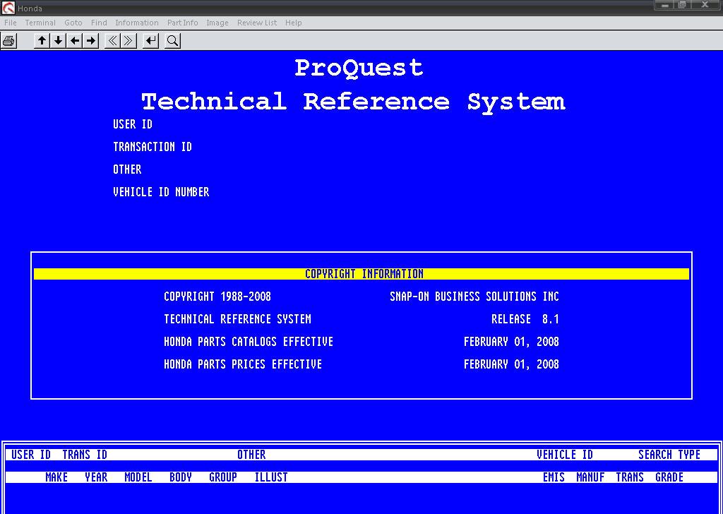Click the BODY column header
The width and height of the screenshot is (723, 514).
tap(181, 477)
